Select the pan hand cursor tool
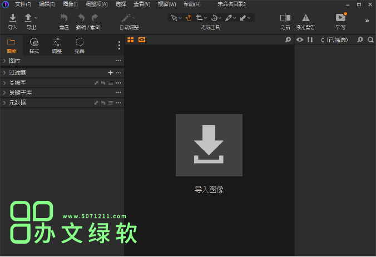The image size is (376, 257). 188,18
